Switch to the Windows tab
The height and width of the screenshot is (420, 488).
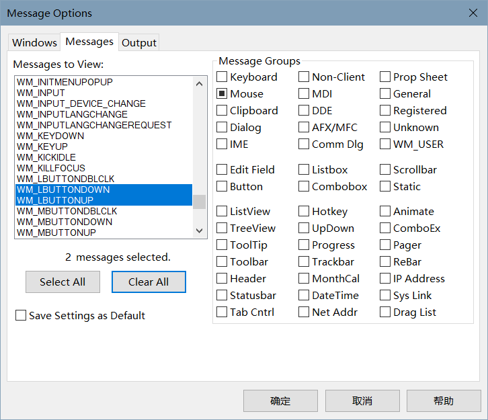click(x=34, y=42)
